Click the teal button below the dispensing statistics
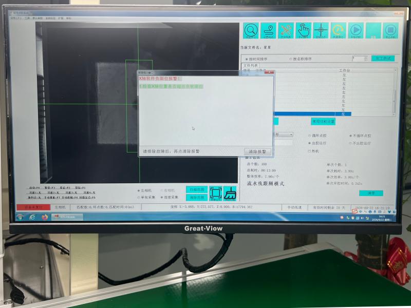This screenshot has width=411, height=308. pos(371,193)
